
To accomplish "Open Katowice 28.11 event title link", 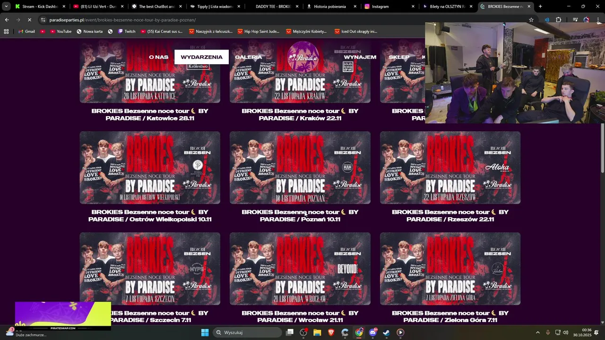I will (150, 114).
